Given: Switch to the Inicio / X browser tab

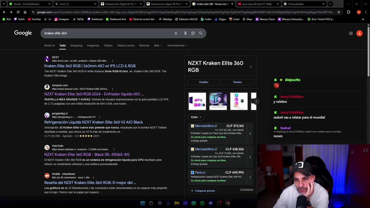Looking at the screenshot, I should coord(75,4).
